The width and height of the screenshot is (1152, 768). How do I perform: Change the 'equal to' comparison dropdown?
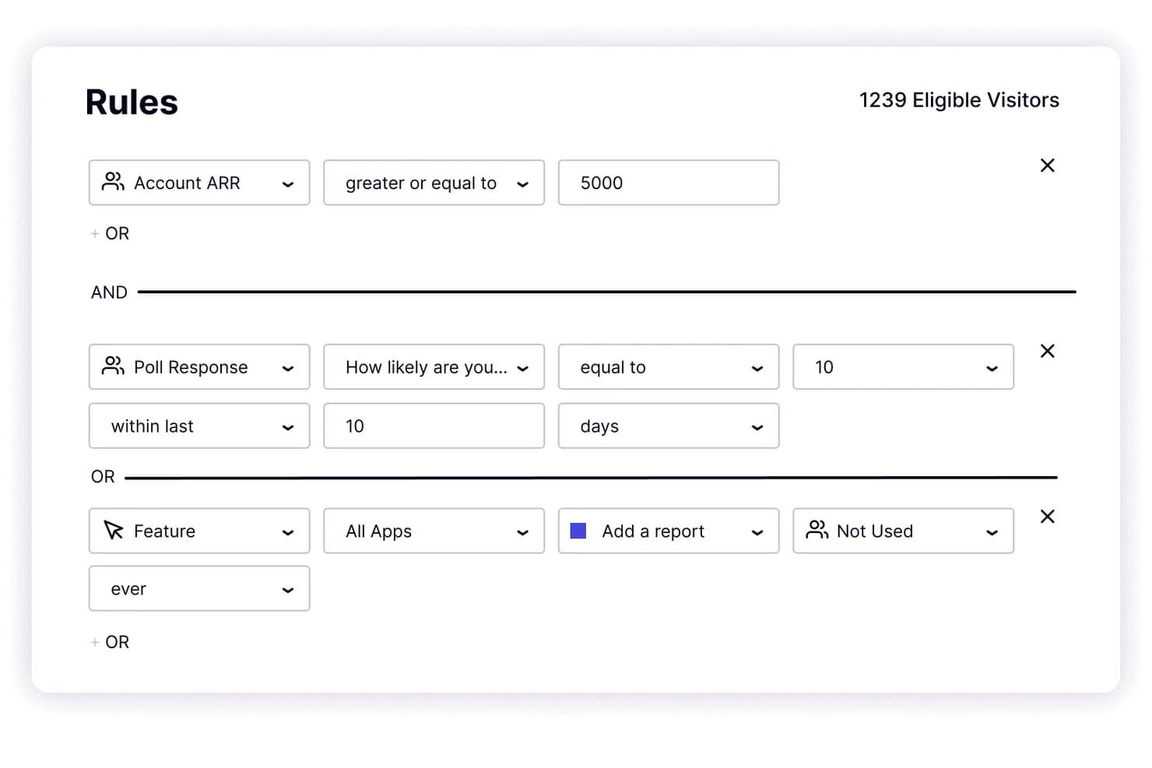669,367
